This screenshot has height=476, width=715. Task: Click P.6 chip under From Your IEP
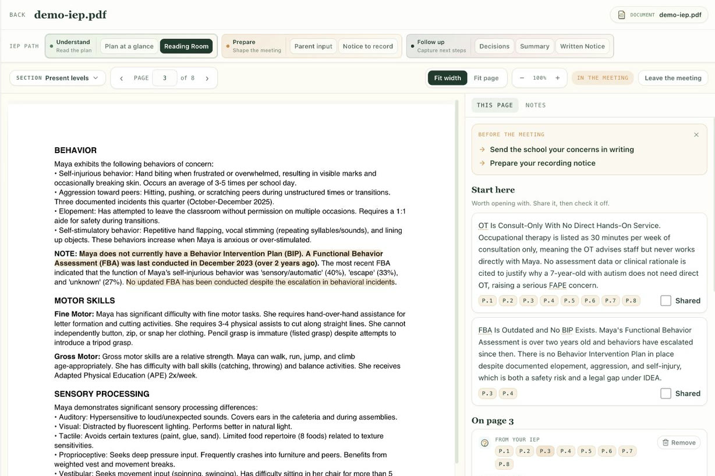click(x=607, y=451)
